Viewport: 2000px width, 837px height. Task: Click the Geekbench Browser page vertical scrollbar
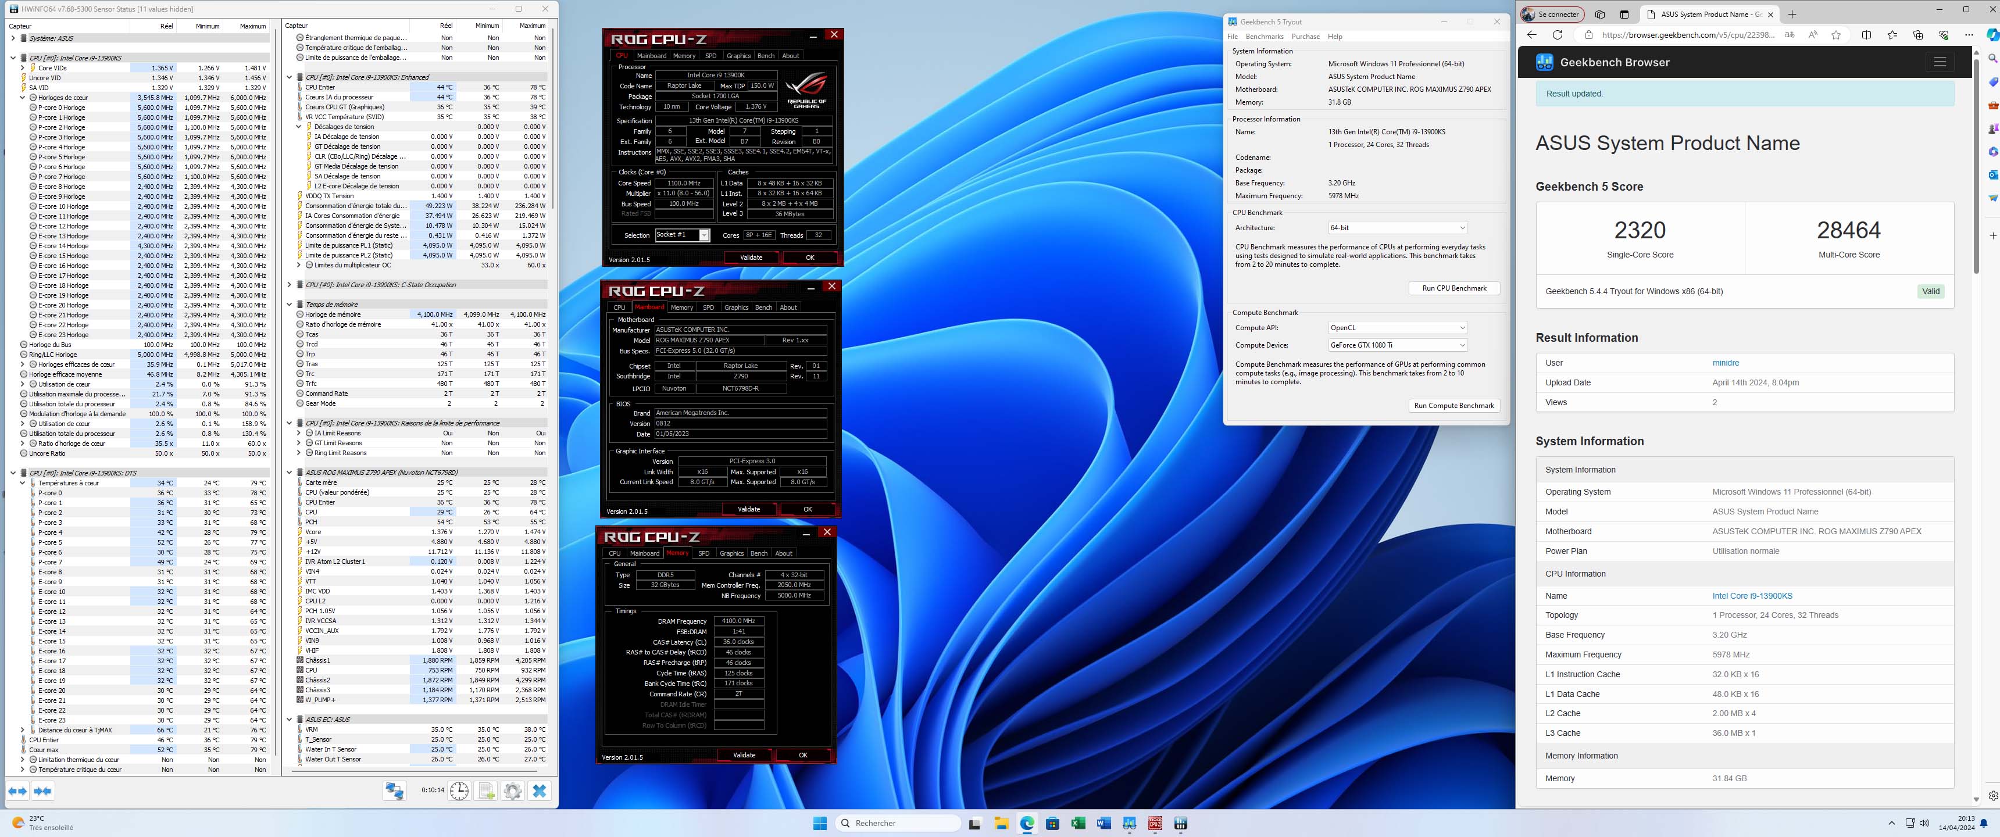tap(1977, 167)
